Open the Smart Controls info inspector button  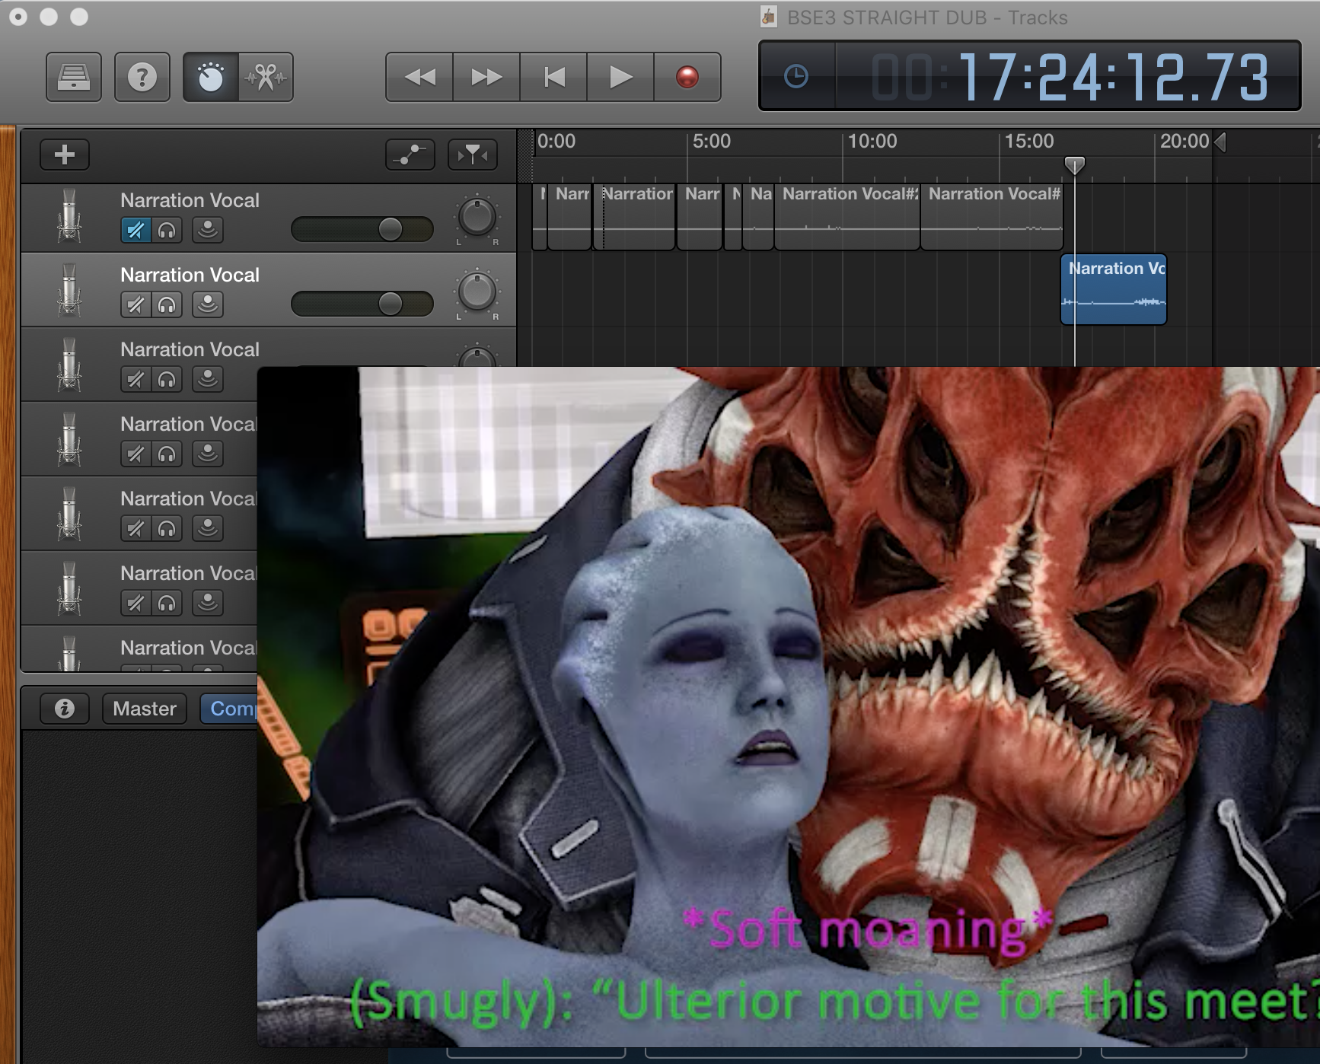tap(65, 709)
